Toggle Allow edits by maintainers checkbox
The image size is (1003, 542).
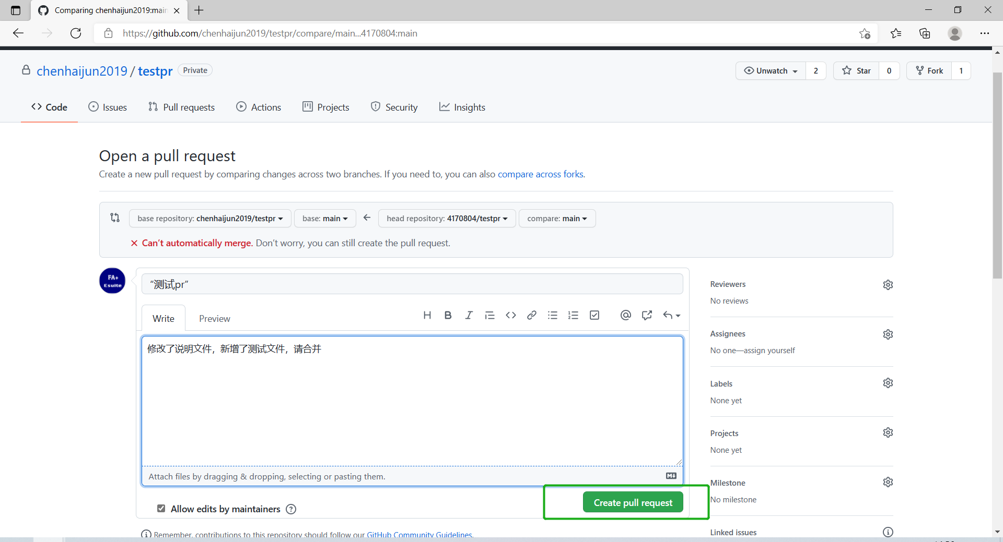(x=161, y=509)
